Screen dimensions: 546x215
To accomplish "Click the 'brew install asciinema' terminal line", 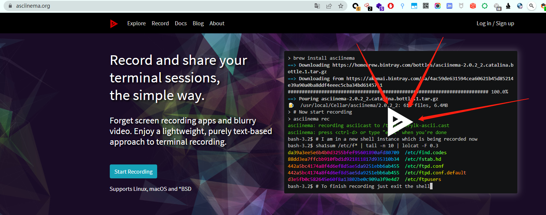I will (321, 58).
